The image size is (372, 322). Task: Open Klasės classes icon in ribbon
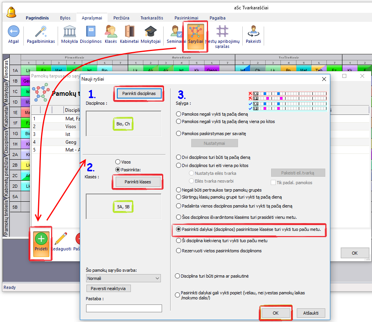(111, 32)
